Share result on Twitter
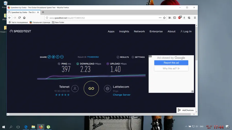Viewport: 232px width, 130px height. pyautogui.click(x=53, y=57)
